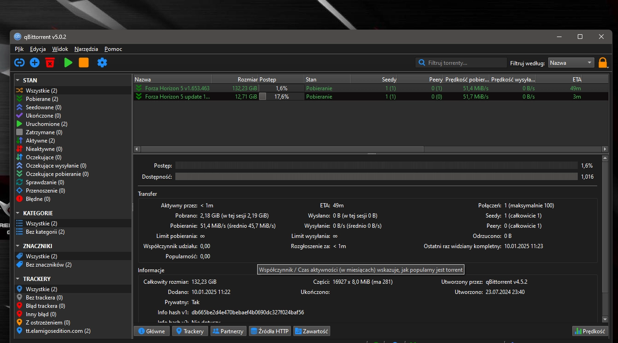618x343 pixels.
Task: Open the Widok menu
Action: (60, 49)
